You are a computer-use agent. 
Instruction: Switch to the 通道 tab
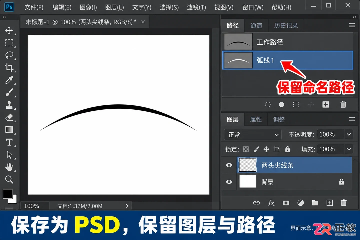pos(256,25)
